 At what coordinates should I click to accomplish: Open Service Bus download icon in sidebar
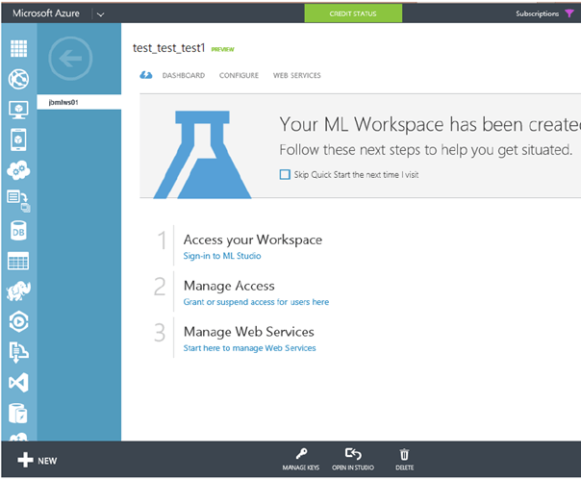[x=18, y=352]
